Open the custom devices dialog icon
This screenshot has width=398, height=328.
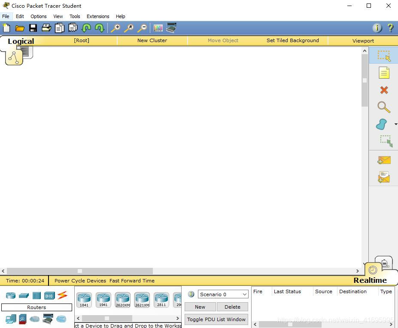tap(171, 28)
